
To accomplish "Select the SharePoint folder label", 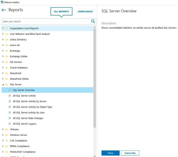I will [15, 73].
